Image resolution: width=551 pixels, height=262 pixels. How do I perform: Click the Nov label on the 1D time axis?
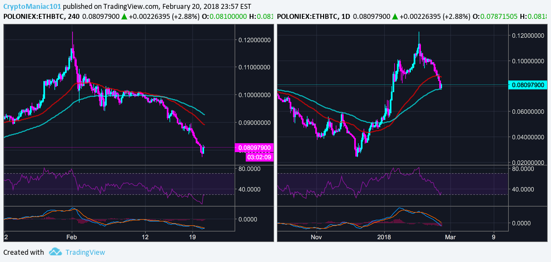point(316,237)
